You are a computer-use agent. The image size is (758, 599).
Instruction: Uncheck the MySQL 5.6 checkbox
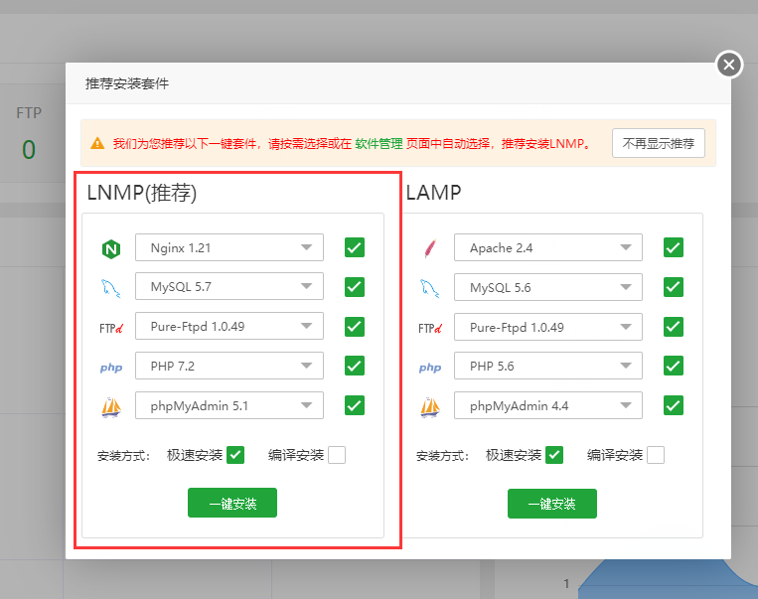pos(674,287)
